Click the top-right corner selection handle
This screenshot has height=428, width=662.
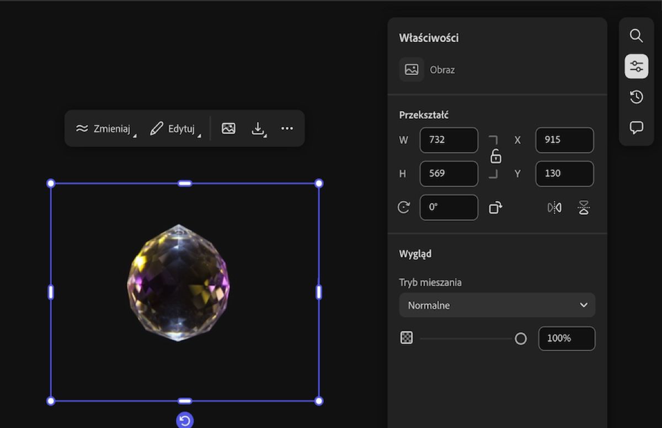[319, 183]
